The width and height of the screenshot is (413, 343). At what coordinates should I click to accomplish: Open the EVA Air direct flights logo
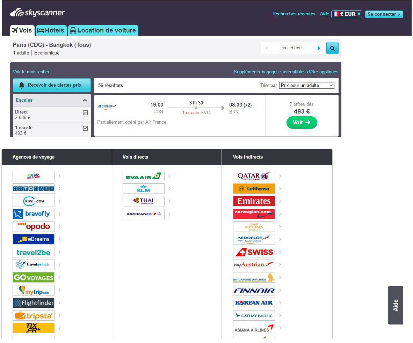click(143, 176)
